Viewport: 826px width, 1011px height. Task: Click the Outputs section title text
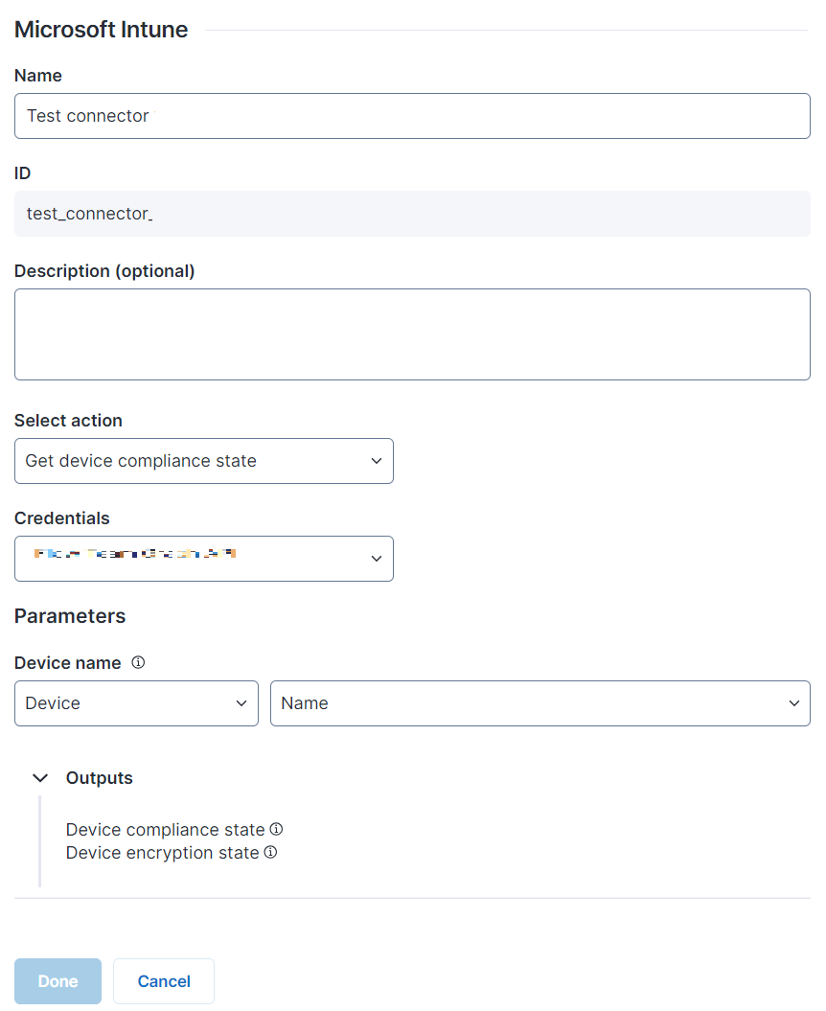click(x=100, y=778)
